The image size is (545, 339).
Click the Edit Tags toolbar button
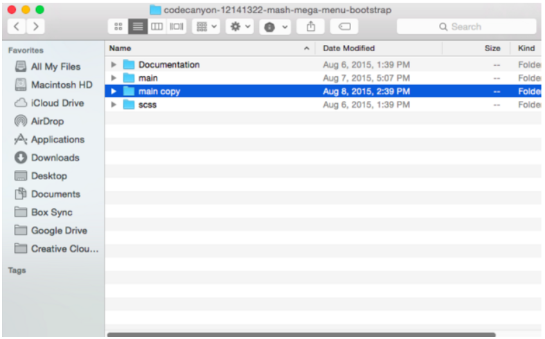coord(344,26)
